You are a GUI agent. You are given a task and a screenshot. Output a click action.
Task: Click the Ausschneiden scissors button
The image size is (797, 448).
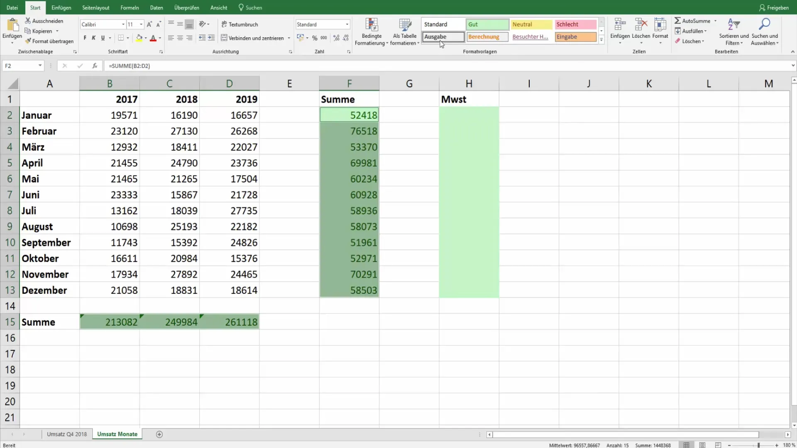tap(44, 21)
